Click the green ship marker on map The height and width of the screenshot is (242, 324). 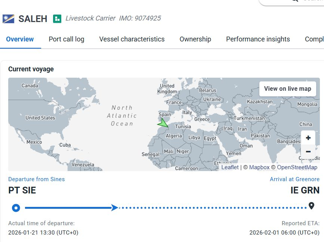(163, 123)
